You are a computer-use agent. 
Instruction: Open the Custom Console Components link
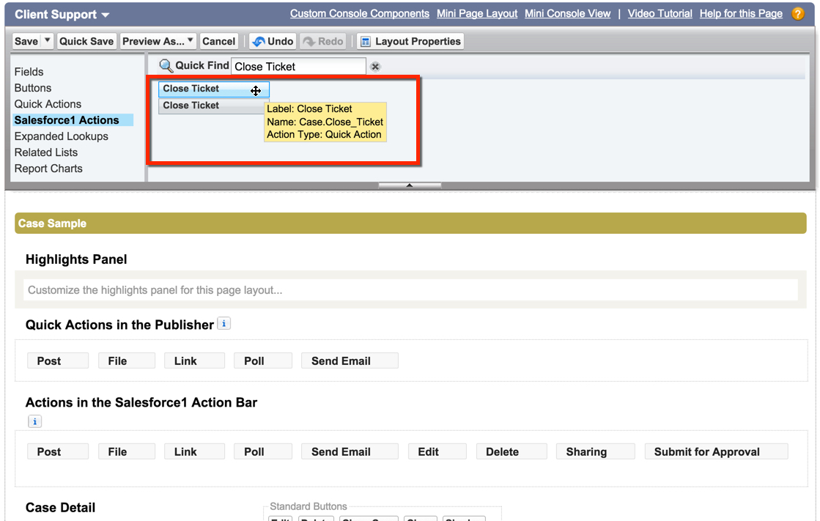(x=359, y=14)
